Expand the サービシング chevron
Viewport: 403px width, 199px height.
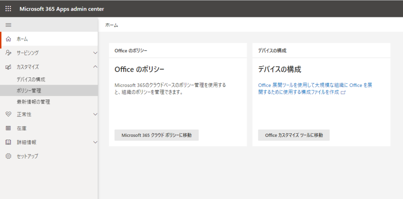(95, 53)
